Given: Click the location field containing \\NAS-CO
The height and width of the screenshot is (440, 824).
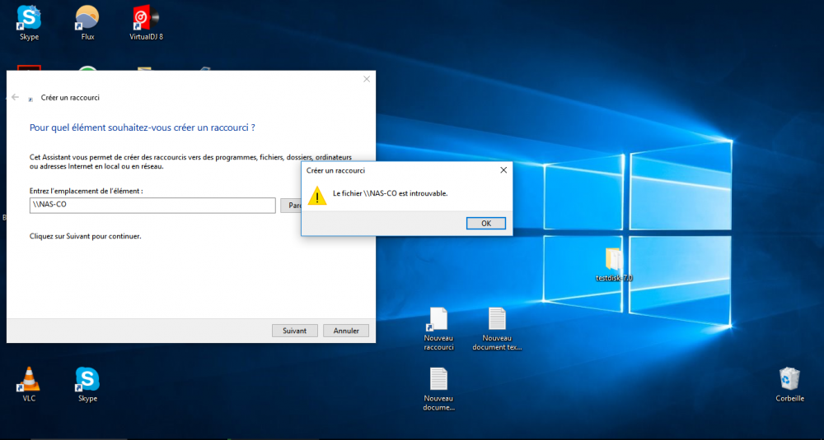Looking at the screenshot, I should click(152, 206).
